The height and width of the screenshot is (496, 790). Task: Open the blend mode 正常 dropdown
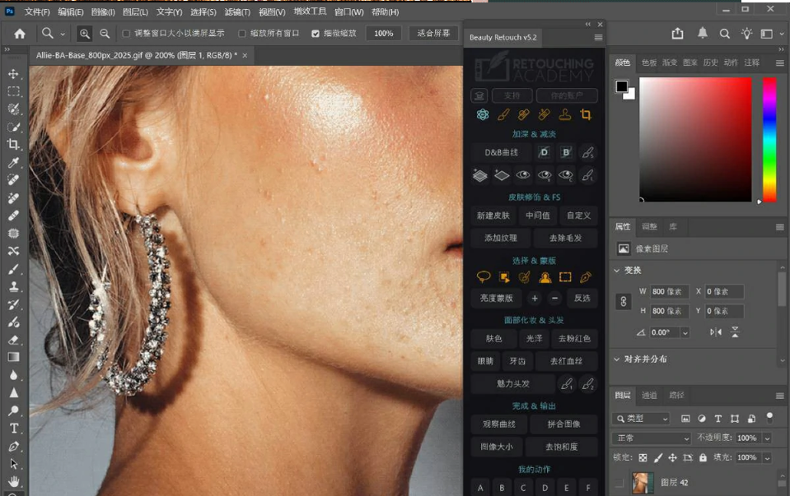[652, 438]
